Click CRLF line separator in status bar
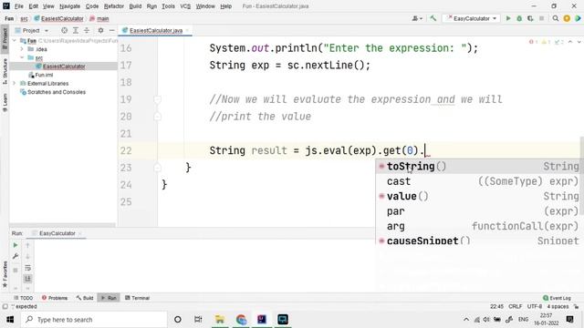Screen dimensions: 584x328 click(x=515, y=306)
